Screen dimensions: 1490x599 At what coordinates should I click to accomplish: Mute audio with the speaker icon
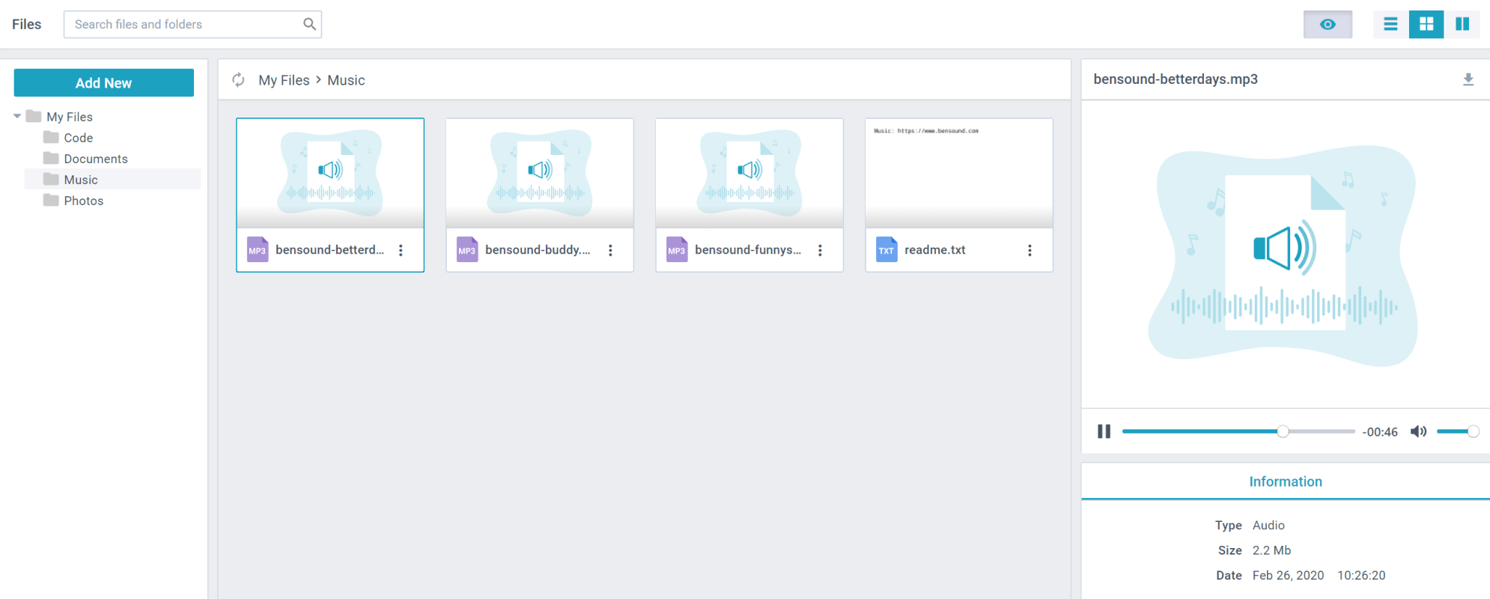point(1417,431)
